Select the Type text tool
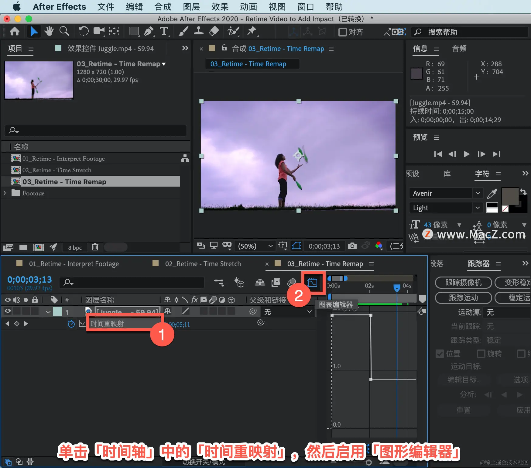This screenshot has height=468, width=531. (x=164, y=31)
